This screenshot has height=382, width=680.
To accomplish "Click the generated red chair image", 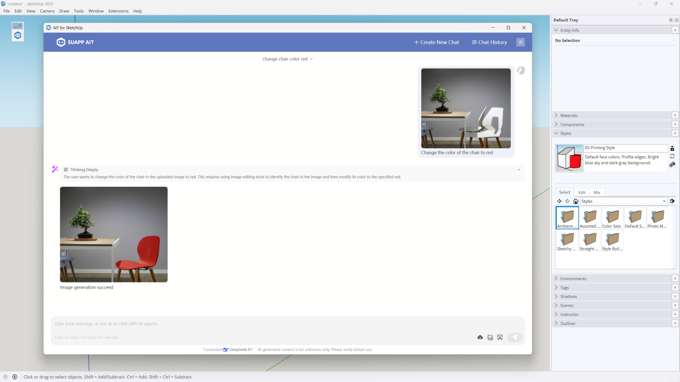I will tap(114, 234).
